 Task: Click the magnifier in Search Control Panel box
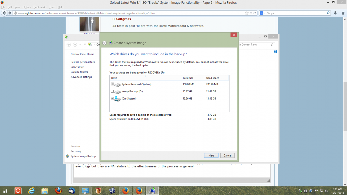point(272,44)
